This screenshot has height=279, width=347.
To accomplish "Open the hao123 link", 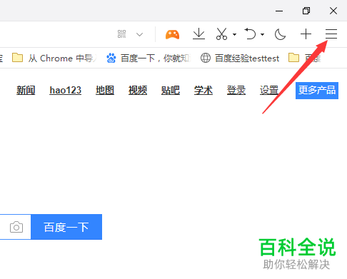I will pos(65,91).
